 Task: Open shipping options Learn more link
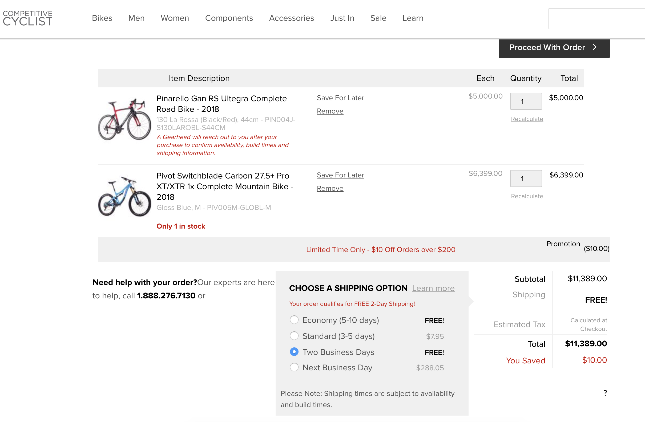tap(433, 288)
